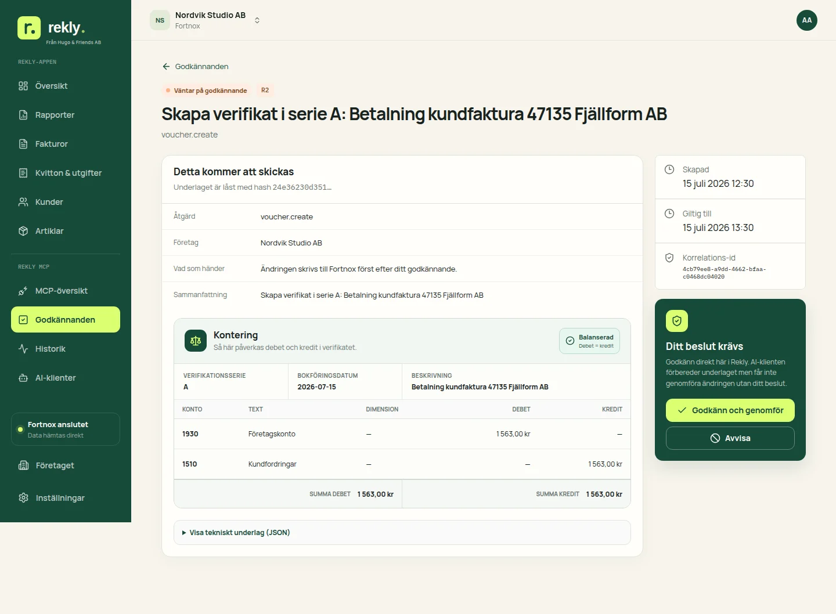Click account number 1930
The height and width of the screenshot is (614, 836).
[x=190, y=434]
